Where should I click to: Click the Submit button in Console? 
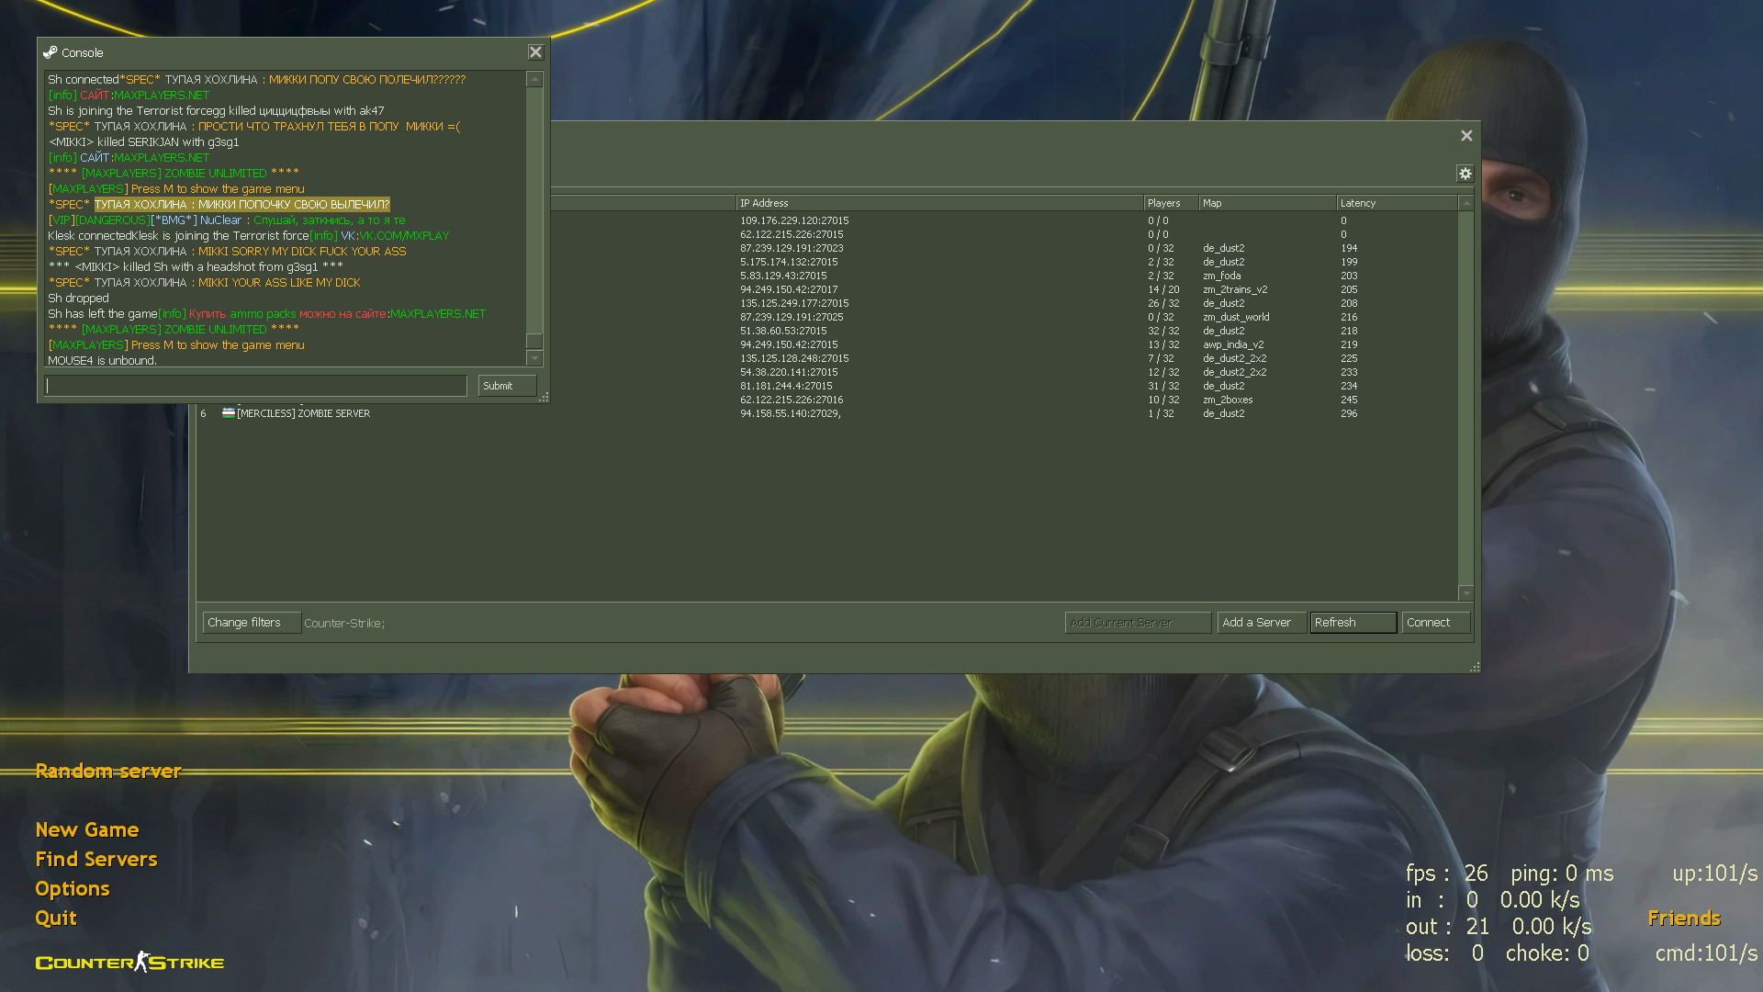coord(507,386)
